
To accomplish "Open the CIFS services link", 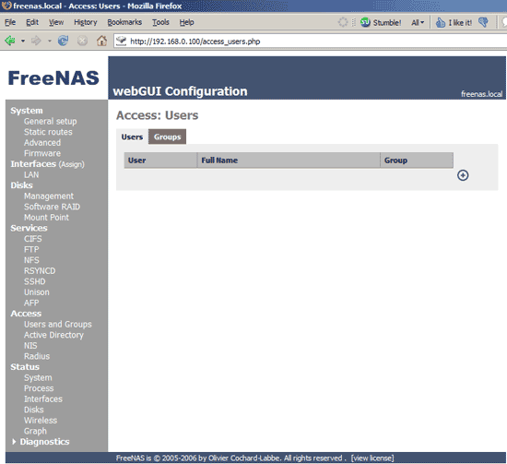I will click(x=32, y=239).
